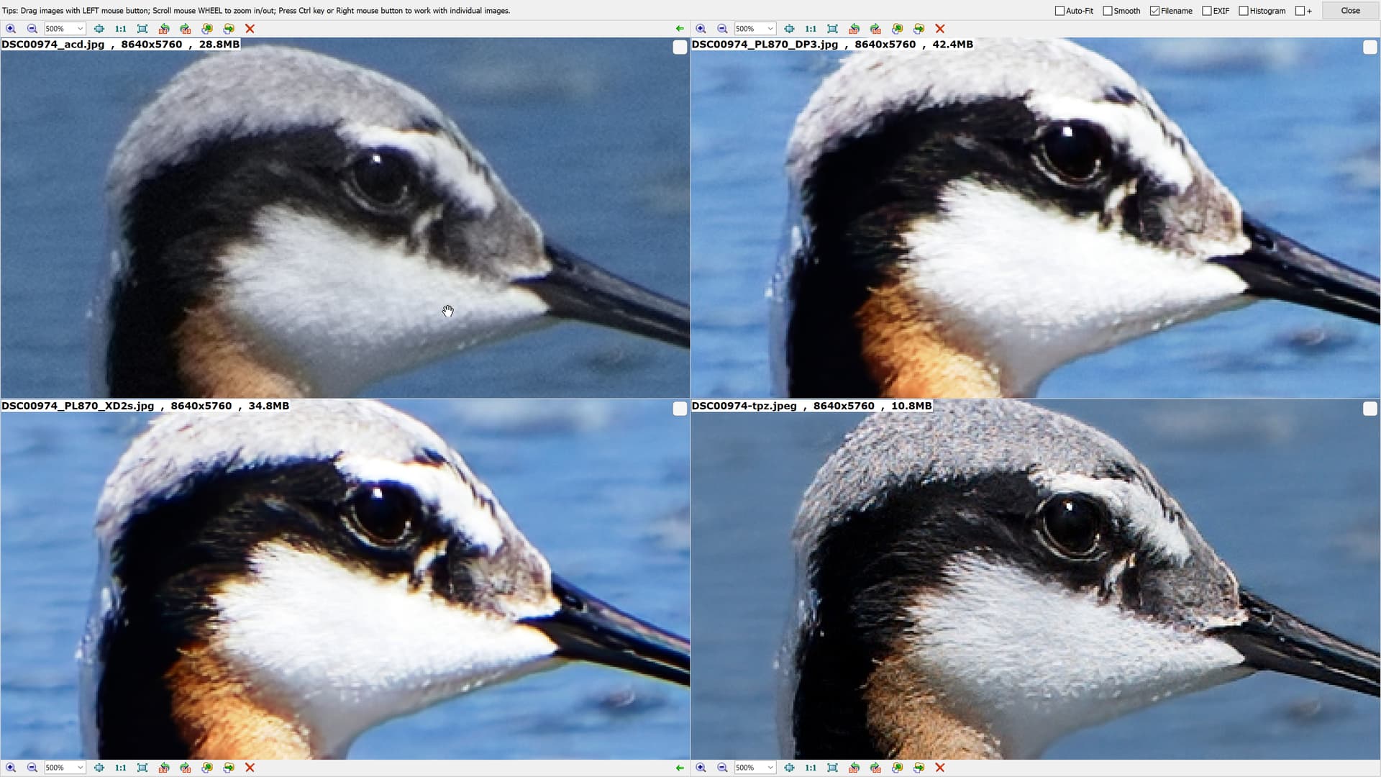The width and height of the screenshot is (1381, 777).
Task: Click the 'DSC00974_PL870_DP3.jpg, 8640x5760, 42.4MB' label
Action: 832,45
